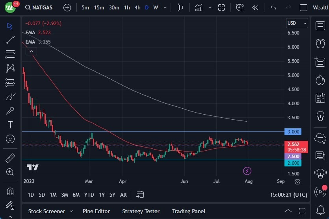329x219 pixels.
Task: Show All data range
Action: click(x=123, y=195)
